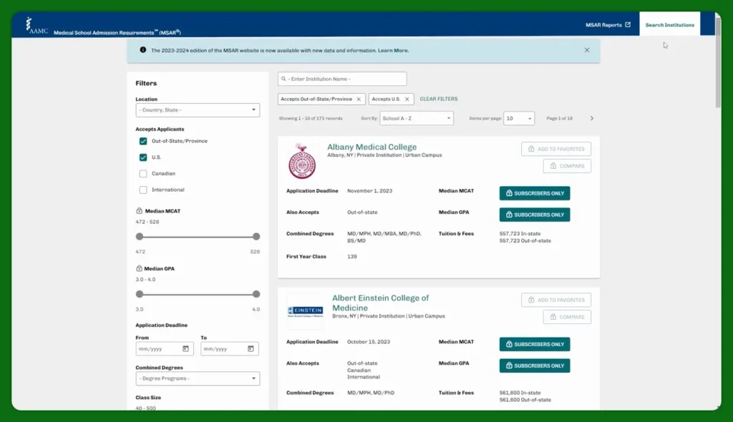Click Add to Favorites for Albert Einstein College
The height and width of the screenshot is (422, 733).
coord(555,300)
